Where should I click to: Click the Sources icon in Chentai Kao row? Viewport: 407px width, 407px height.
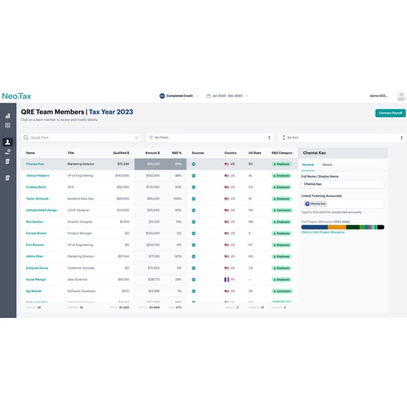[193, 164]
